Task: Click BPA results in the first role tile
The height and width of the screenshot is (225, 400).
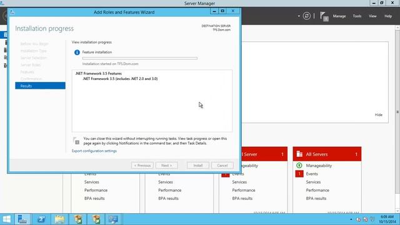Action: tap(94, 199)
